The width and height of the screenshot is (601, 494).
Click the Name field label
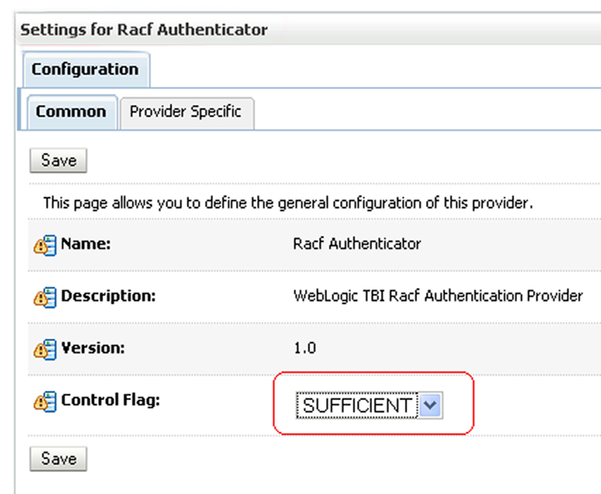pos(86,244)
